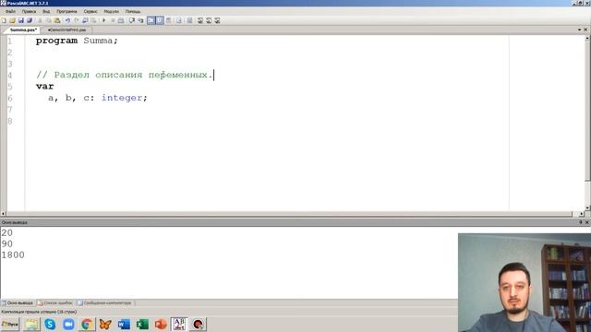This screenshot has height=332, width=591.
Task: Pin the output window panel
Action: tap(581, 222)
